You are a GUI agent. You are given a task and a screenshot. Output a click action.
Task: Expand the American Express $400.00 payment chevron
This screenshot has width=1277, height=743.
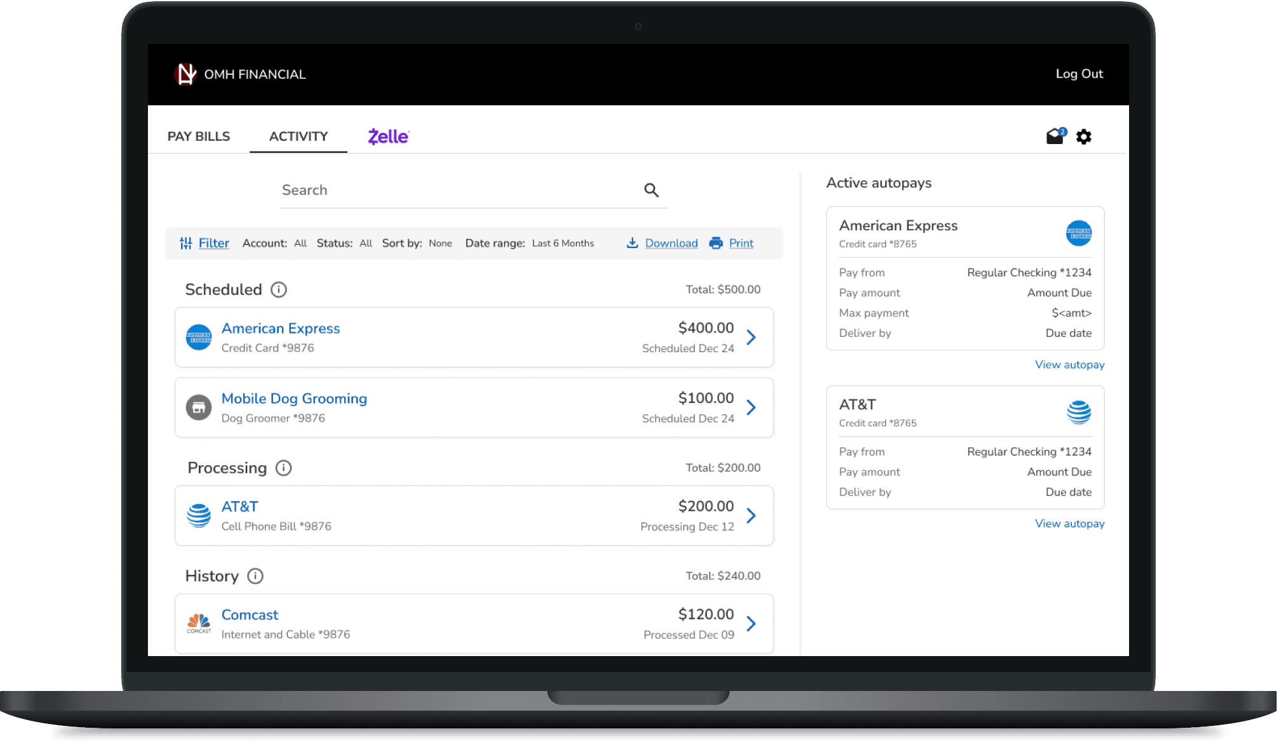click(751, 338)
